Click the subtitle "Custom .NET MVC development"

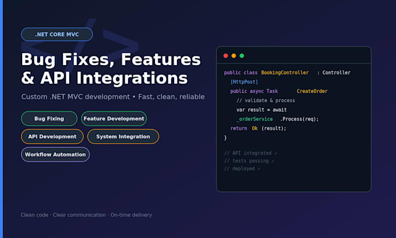tap(76, 97)
